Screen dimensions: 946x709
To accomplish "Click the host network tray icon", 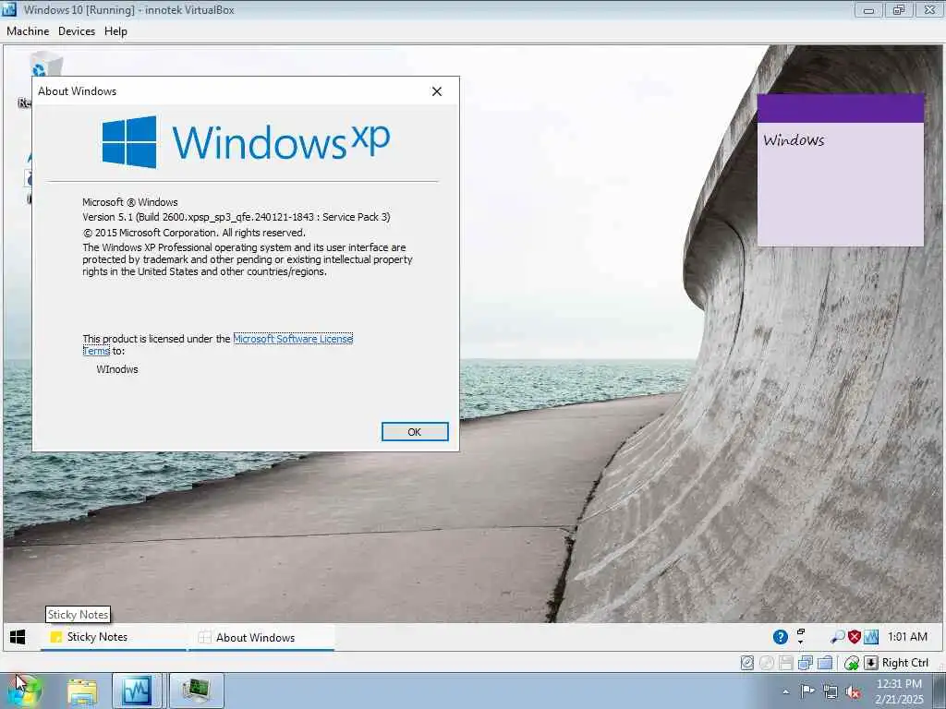I will point(831,691).
